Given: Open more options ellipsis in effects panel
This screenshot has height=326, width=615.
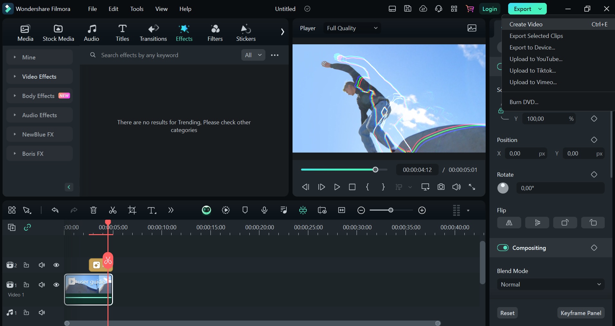Looking at the screenshot, I should pyautogui.click(x=275, y=55).
